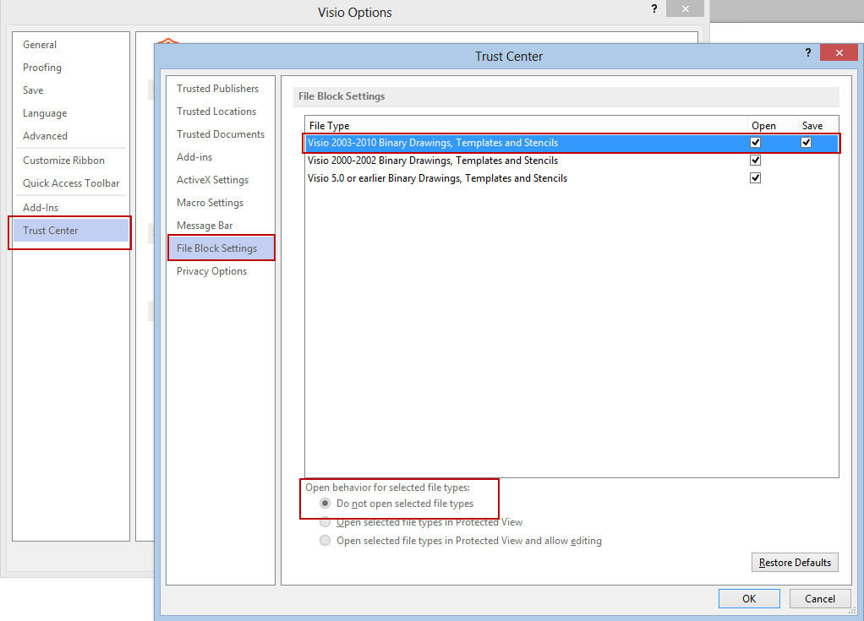Open Macro Settings section
864x621 pixels.
pos(210,203)
